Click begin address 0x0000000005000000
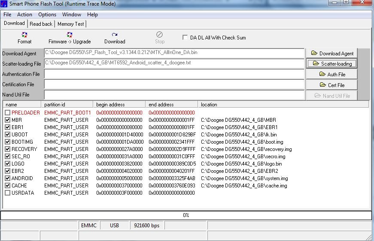The image size is (374, 241). coord(119,178)
